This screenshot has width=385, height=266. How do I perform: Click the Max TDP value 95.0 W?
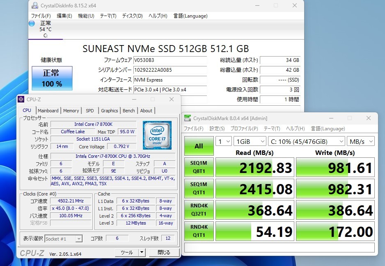pyautogui.click(x=127, y=132)
